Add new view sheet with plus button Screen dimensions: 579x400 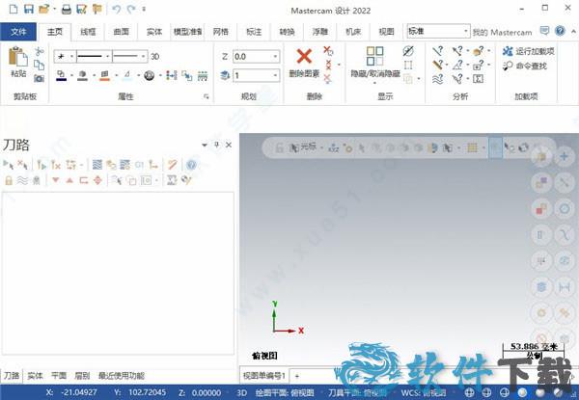point(297,374)
